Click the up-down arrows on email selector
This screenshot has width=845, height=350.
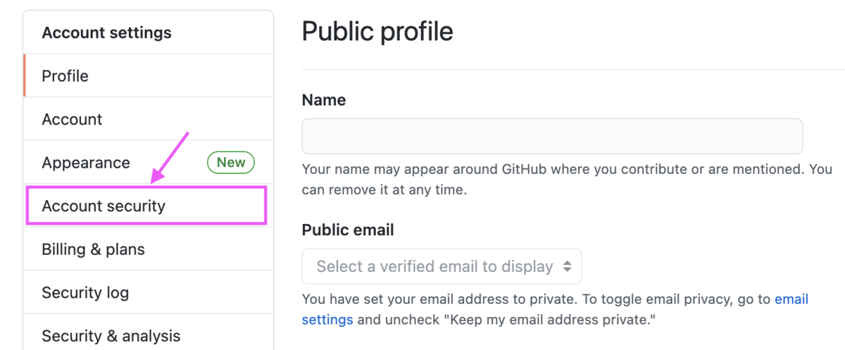(567, 267)
